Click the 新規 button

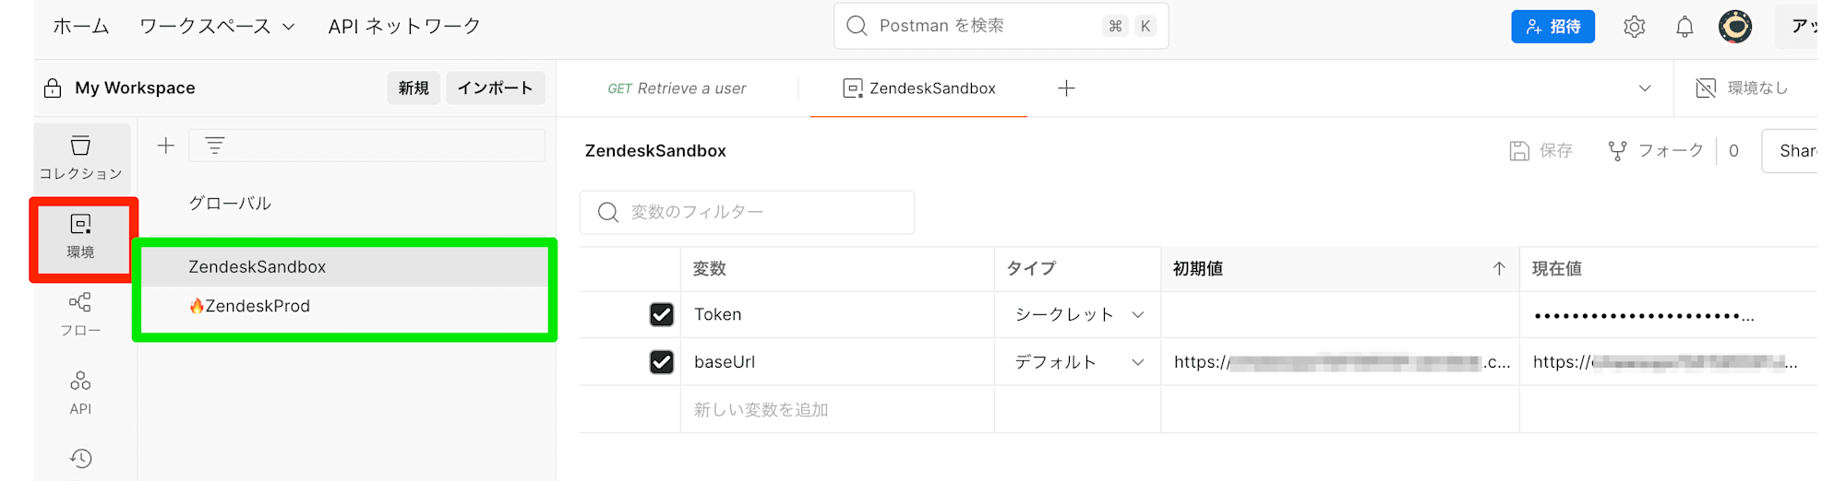click(414, 88)
